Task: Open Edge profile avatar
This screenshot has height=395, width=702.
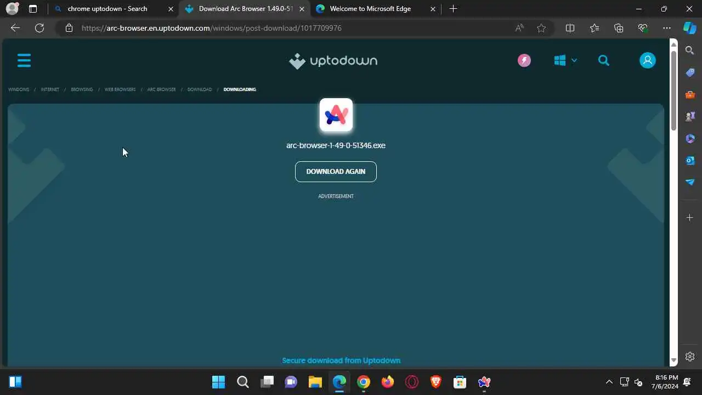Action: click(x=12, y=9)
